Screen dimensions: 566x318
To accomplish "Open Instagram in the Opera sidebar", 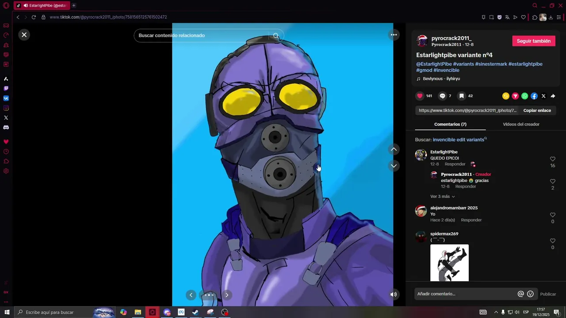I will click(6, 108).
